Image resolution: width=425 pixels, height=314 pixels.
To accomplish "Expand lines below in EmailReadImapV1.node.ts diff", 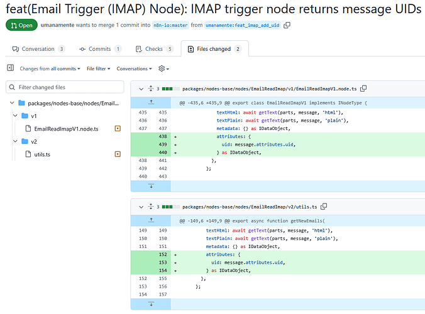I will pyautogui.click(x=151, y=186).
